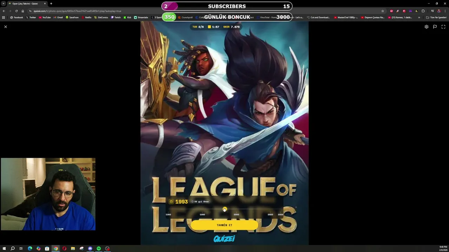Screen dimensions: 449x252
Task: Open quiz settings gear icon
Action: coord(427,27)
